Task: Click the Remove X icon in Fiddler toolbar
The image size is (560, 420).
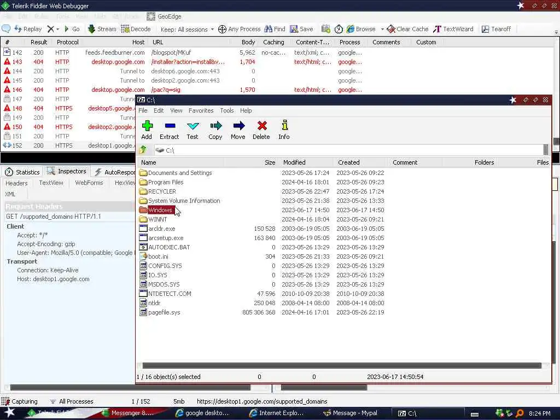Action: click(x=51, y=29)
